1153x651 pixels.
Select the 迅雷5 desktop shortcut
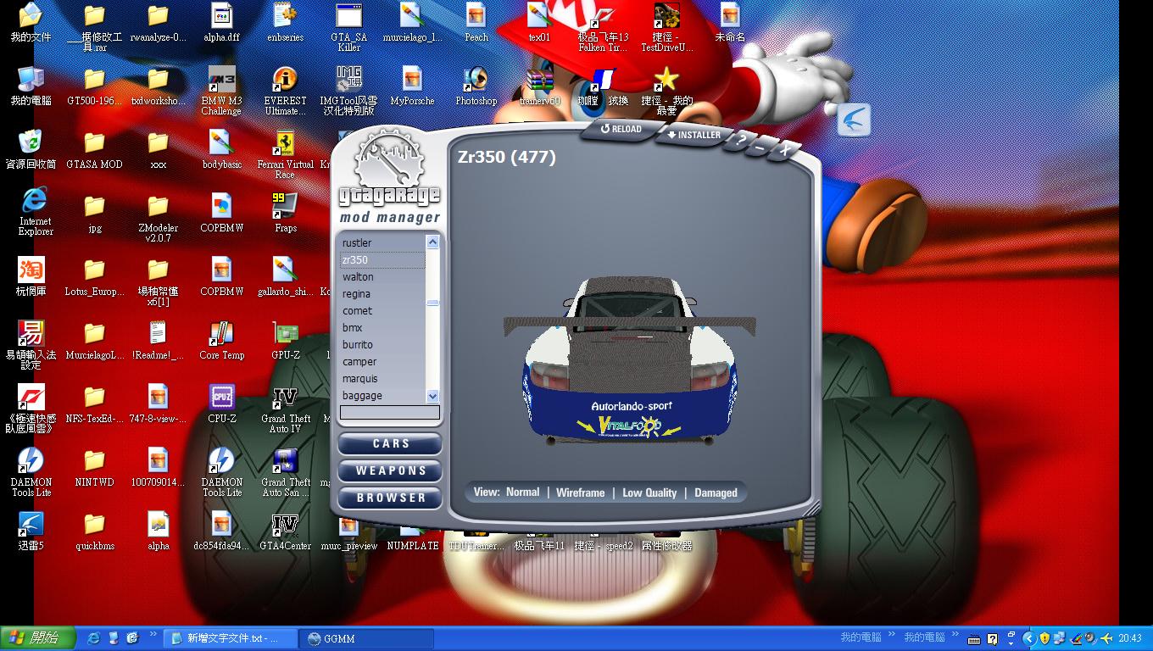point(31,530)
